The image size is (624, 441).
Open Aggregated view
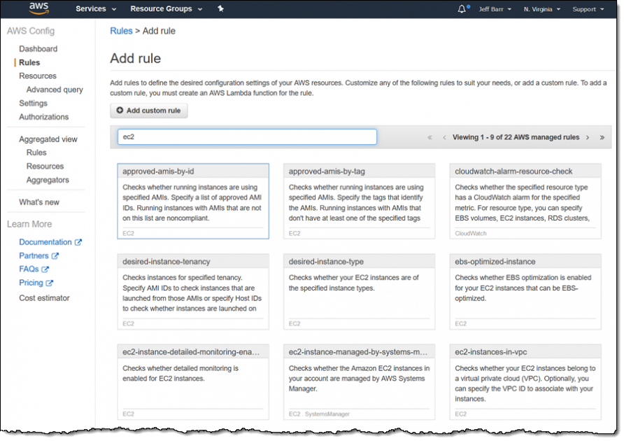[x=48, y=139]
